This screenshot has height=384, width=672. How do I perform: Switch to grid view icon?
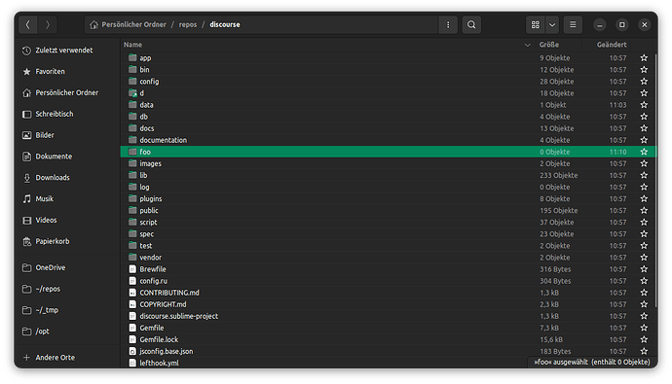point(536,25)
